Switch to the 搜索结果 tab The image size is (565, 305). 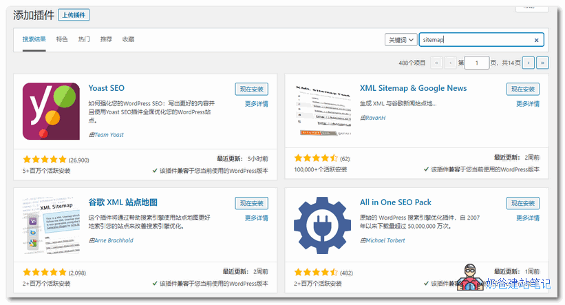[34, 39]
